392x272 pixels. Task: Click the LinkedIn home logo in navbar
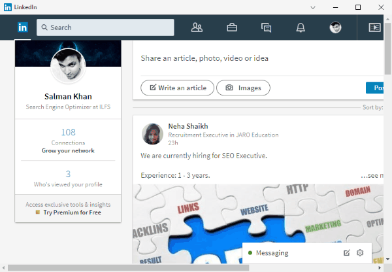[22, 27]
